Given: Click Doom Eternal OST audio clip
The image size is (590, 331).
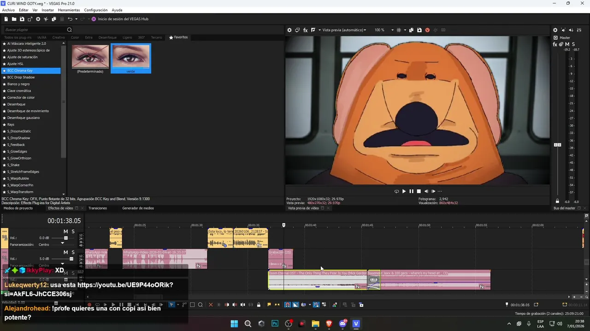Looking at the screenshot, I should tap(318, 280).
